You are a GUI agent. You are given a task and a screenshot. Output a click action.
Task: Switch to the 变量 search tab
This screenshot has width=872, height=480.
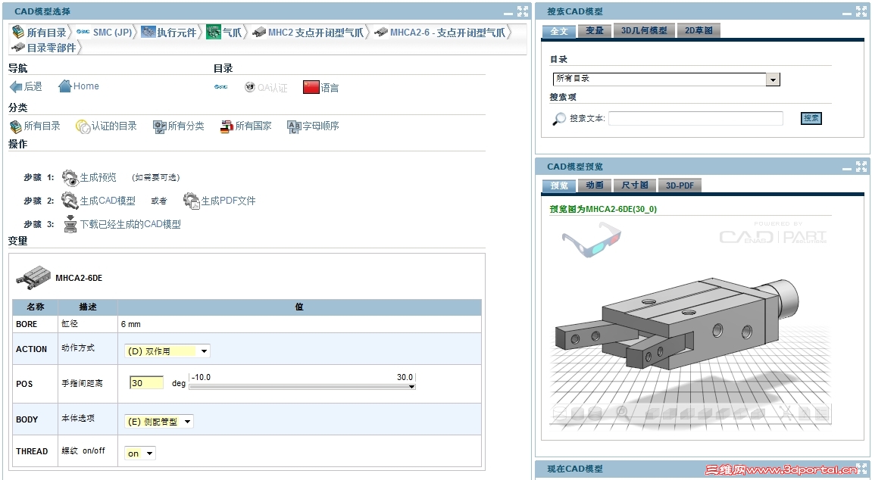595,31
